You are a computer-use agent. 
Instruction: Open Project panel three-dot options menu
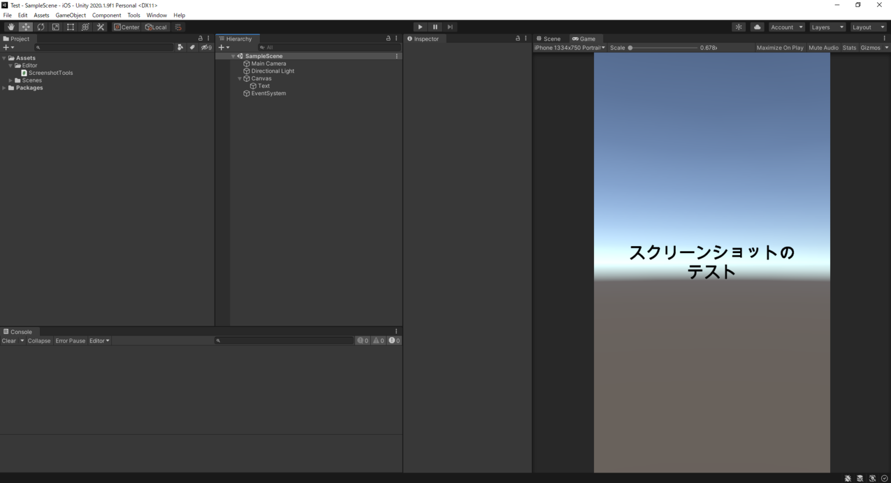[x=208, y=38]
